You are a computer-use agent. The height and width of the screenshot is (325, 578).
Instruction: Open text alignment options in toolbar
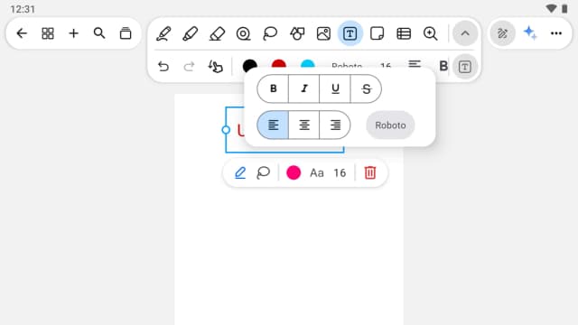[x=415, y=64]
